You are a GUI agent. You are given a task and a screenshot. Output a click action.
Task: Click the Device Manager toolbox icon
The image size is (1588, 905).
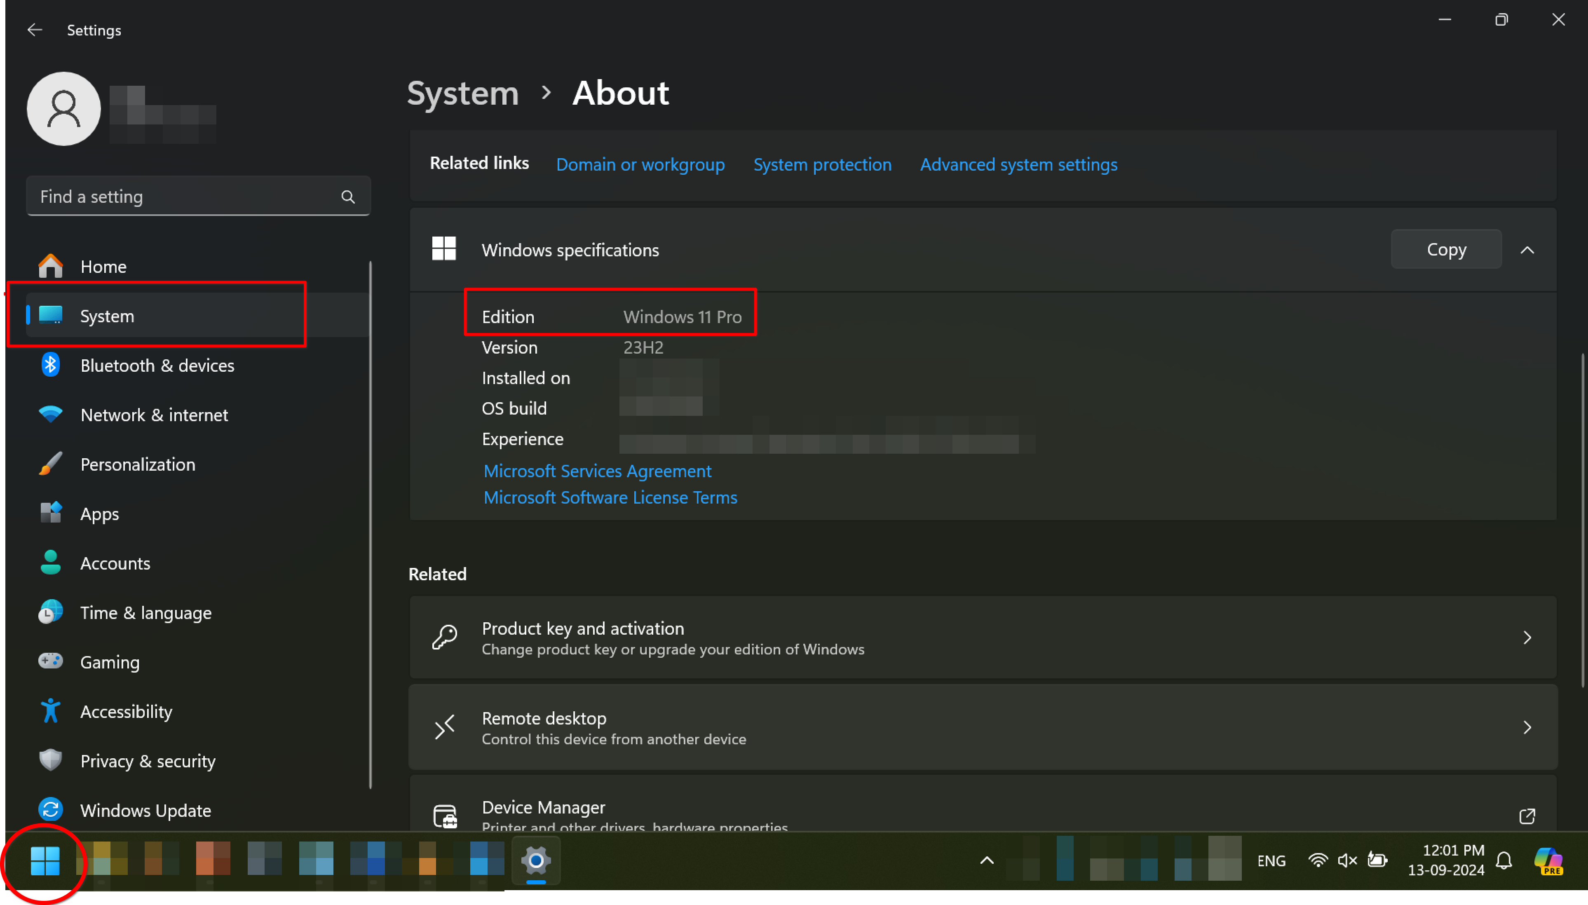[x=445, y=817]
